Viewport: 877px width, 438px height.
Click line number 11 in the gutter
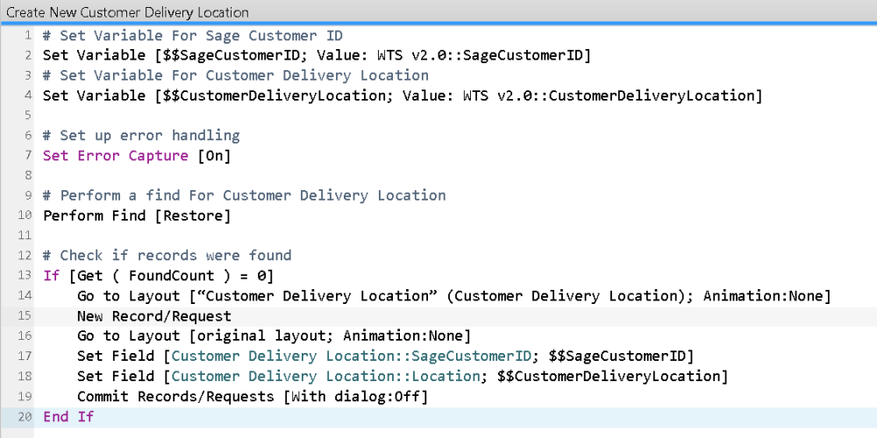point(25,236)
